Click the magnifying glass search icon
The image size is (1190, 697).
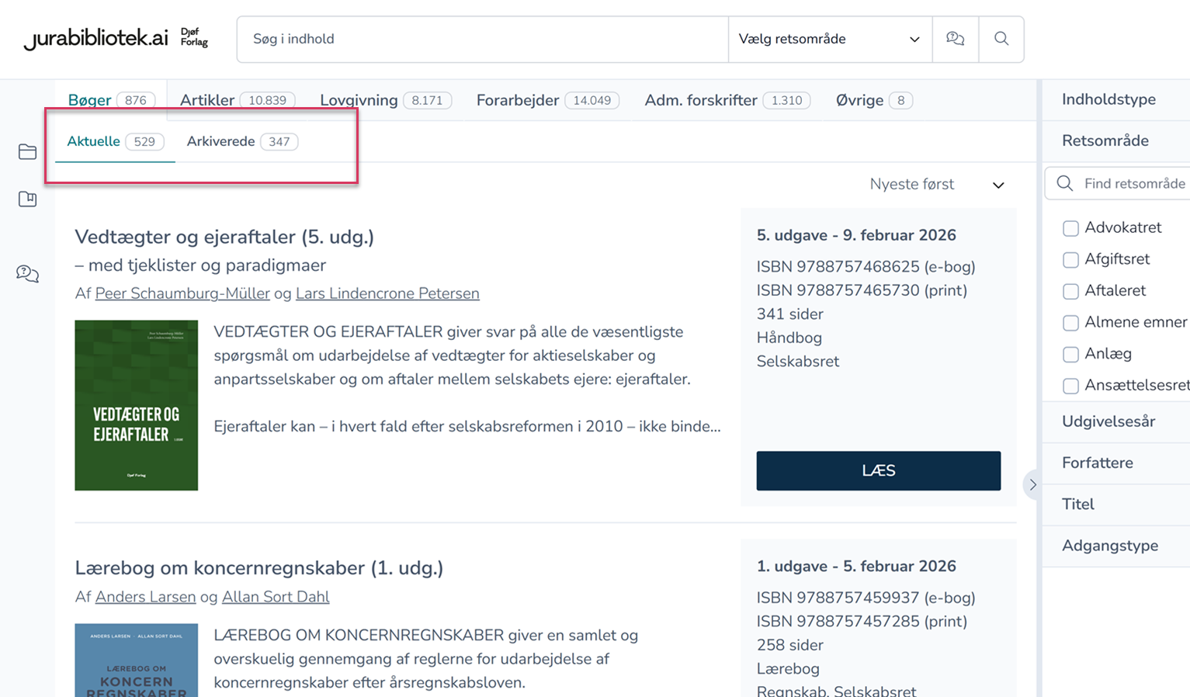pyautogui.click(x=1001, y=39)
